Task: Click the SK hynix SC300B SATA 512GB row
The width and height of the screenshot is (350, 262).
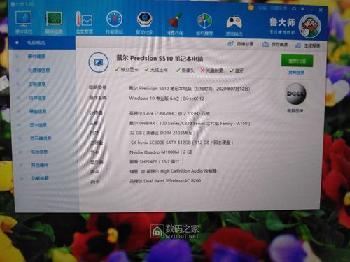Action: pyautogui.click(x=182, y=143)
